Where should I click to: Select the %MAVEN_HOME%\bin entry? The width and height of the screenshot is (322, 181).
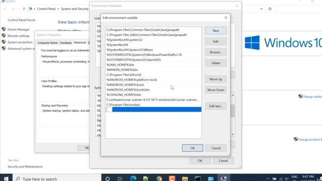153,70
